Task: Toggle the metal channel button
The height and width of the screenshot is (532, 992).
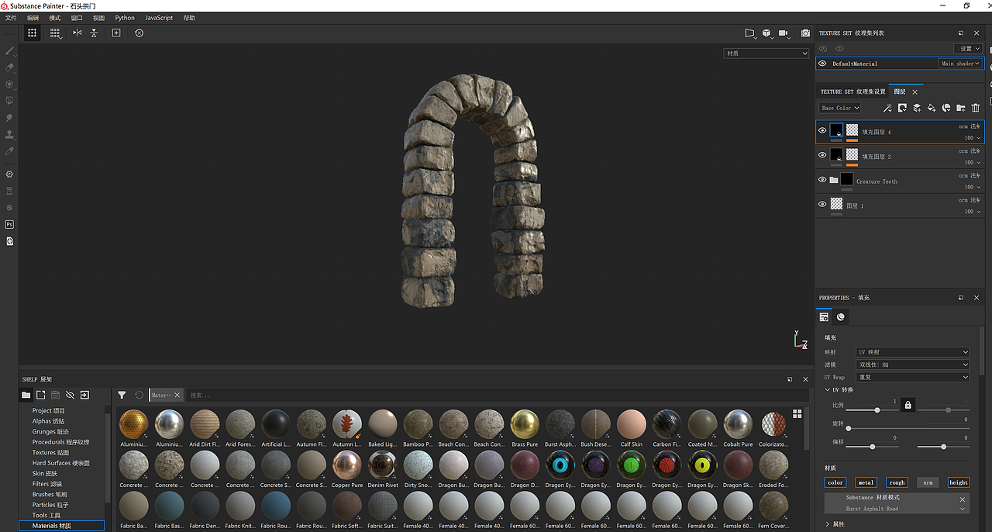Action: (x=866, y=482)
